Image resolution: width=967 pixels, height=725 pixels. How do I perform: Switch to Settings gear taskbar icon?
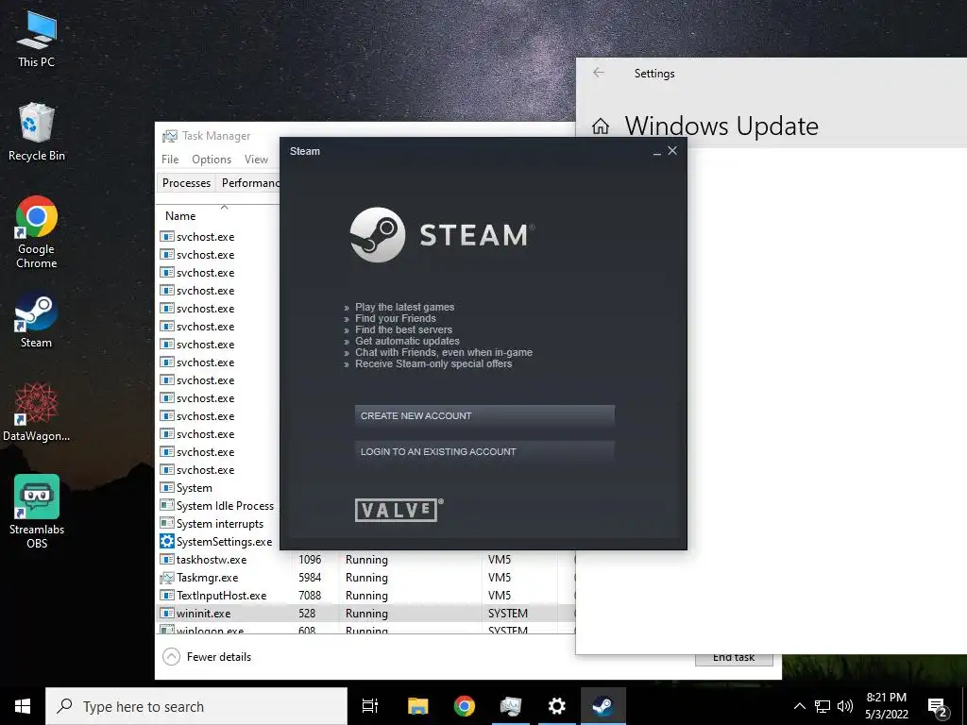(x=557, y=706)
